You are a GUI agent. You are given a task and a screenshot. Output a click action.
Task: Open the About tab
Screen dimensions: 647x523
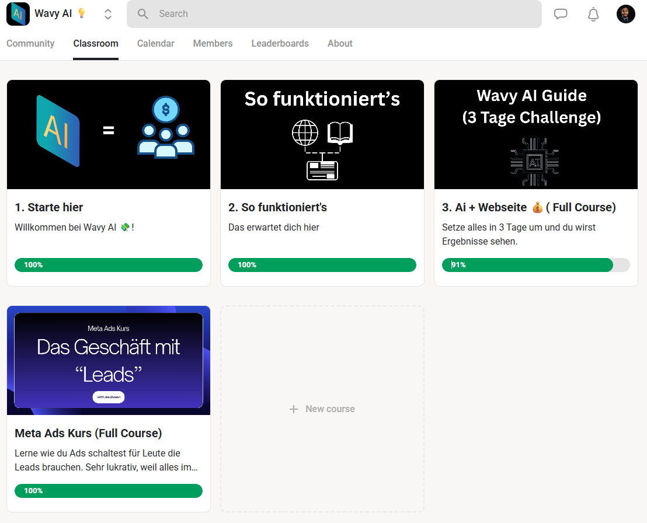pyautogui.click(x=340, y=43)
